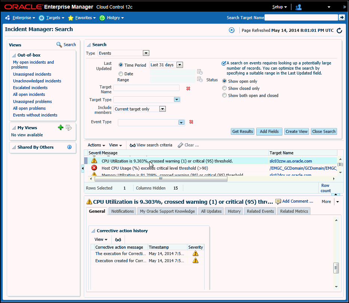
Task: Expand the Shared By Others section
Action: [14, 147]
